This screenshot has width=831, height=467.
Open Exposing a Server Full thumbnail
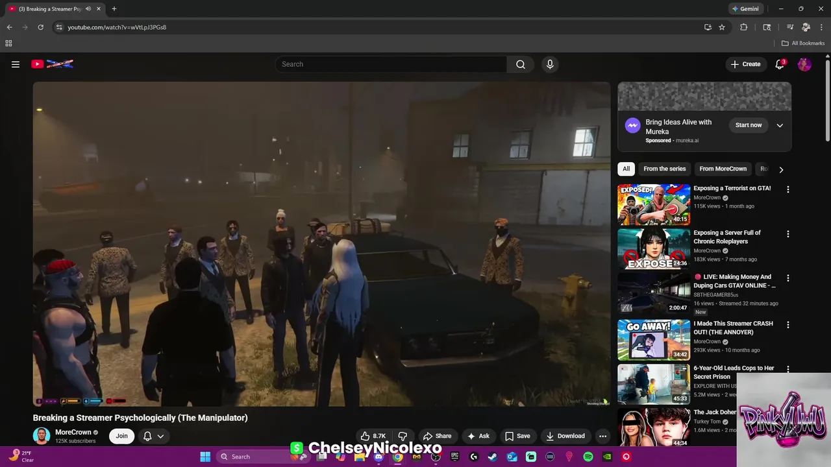click(x=654, y=248)
